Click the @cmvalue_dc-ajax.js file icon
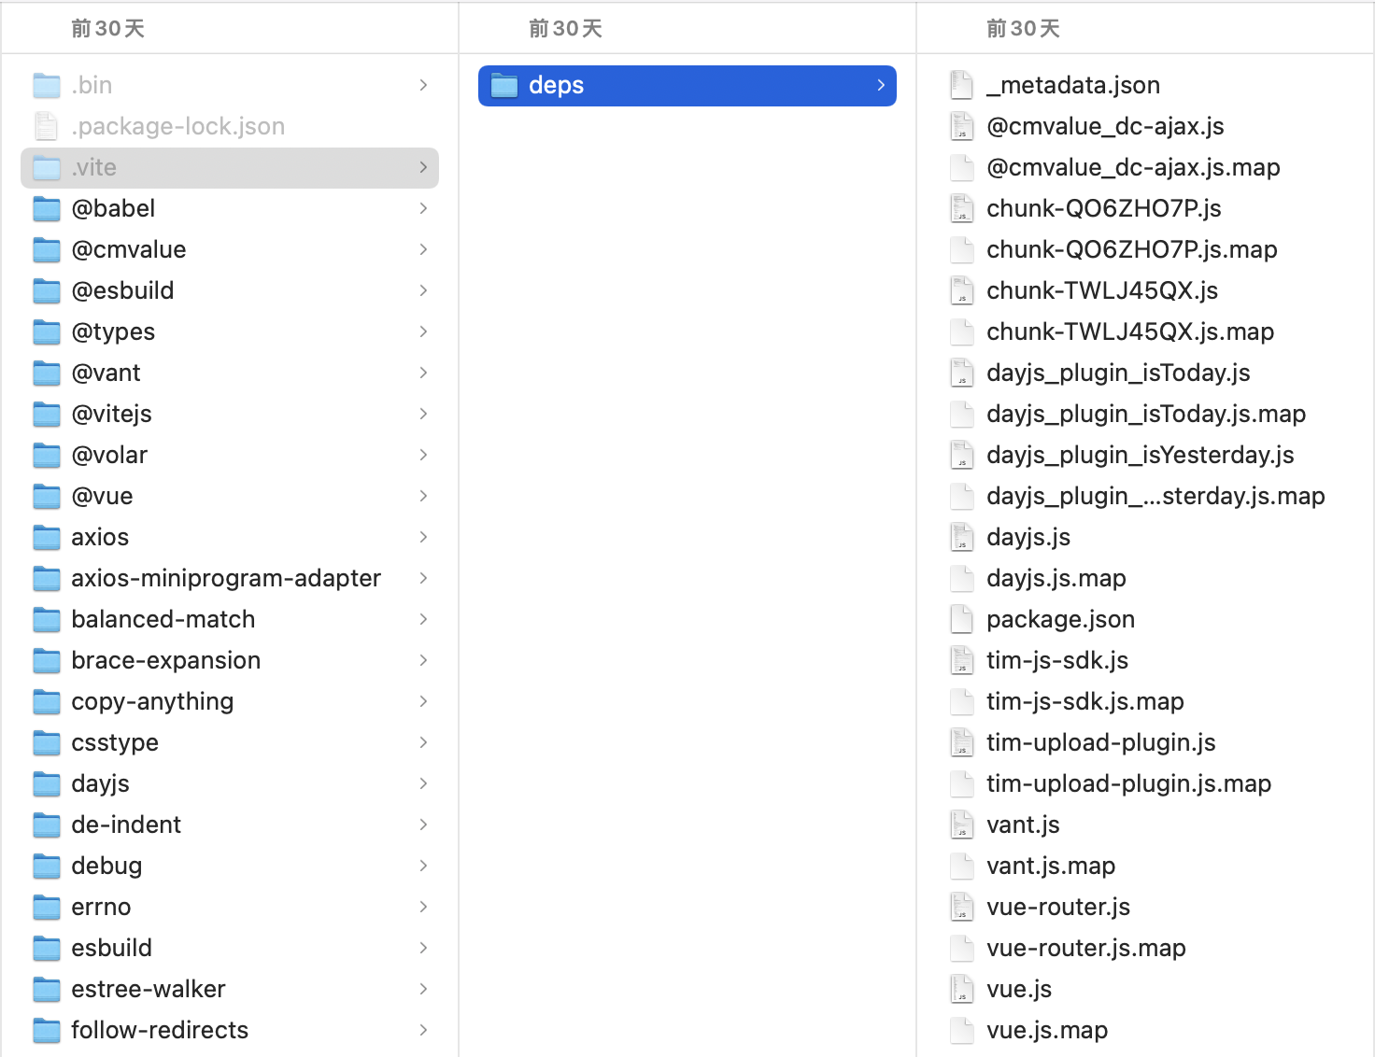Screen dimensions: 1375x1057 click(x=962, y=127)
